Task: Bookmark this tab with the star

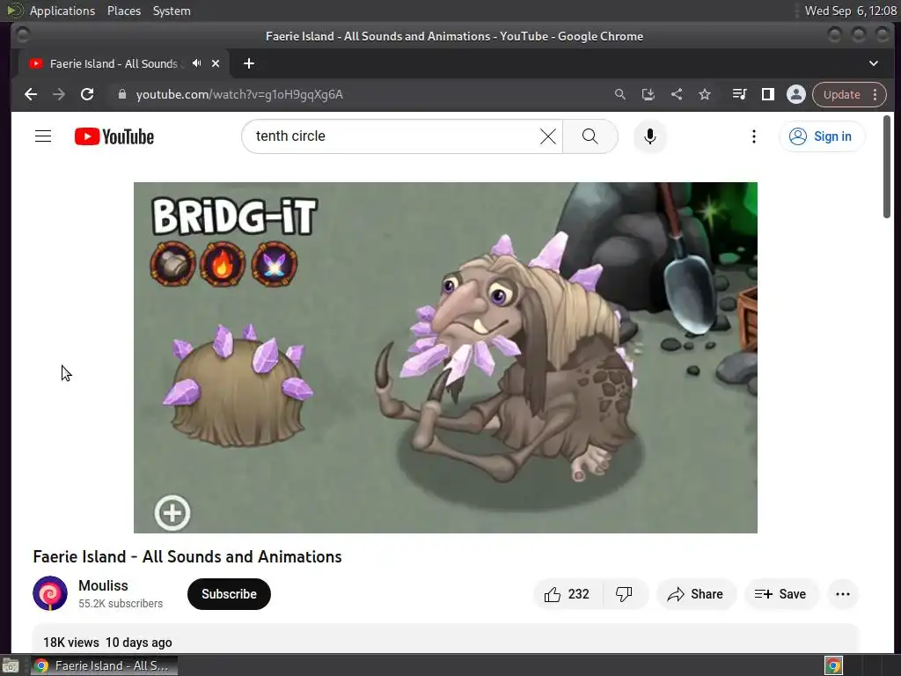Action: pos(705,94)
